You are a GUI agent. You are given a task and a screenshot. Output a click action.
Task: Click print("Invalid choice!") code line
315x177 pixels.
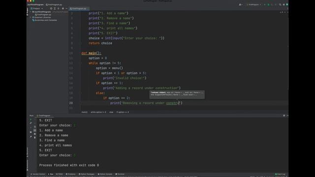[125, 78]
